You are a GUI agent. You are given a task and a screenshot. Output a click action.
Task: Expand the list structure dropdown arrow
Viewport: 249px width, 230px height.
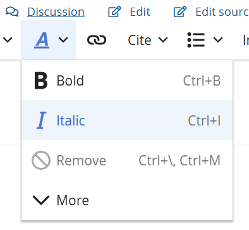point(218,40)
